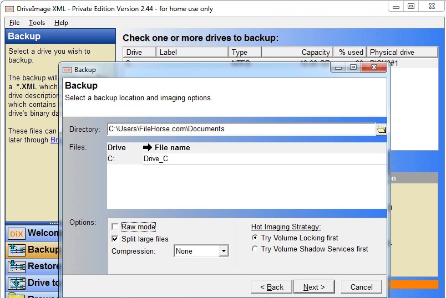Click the Physical drive column header
The width and height of the screenshot is (446, 298).
(x=402, y=52)
